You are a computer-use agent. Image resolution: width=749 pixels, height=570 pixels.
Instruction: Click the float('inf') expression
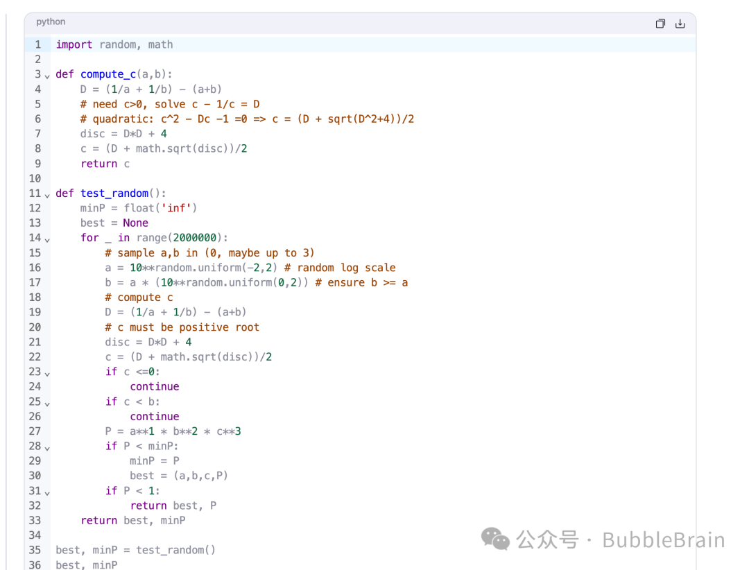pyautogui.click(x=160, y=208)
